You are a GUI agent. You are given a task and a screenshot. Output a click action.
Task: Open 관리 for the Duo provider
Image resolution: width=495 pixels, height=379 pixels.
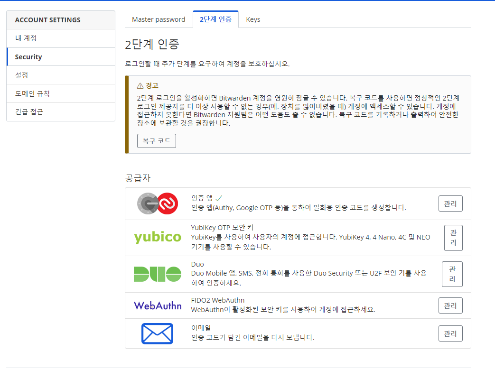(x=452, y=274)
